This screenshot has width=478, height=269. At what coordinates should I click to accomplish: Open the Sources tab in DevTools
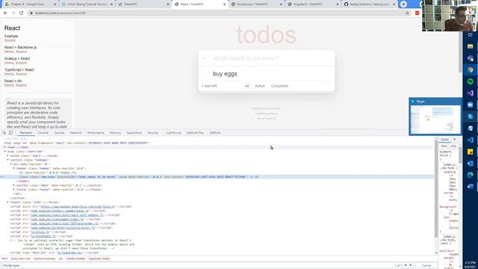[x=59, y=133]
